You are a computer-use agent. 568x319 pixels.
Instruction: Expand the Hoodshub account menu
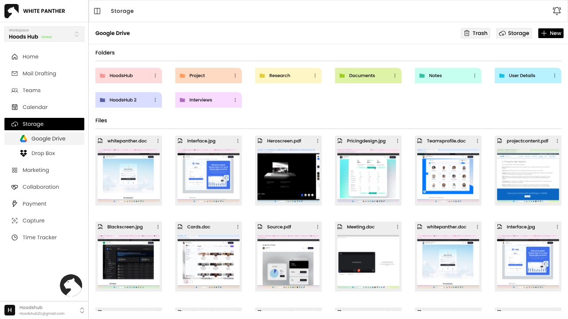[x=82, y=310]
